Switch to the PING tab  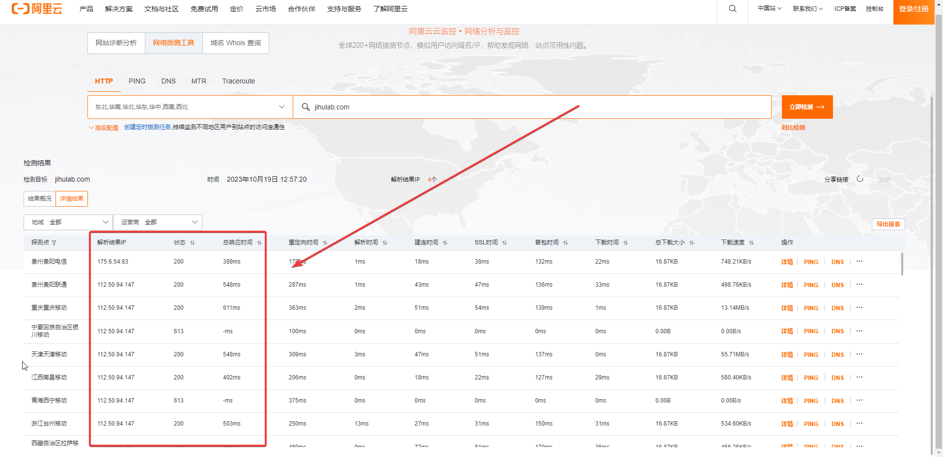coord(137,81)
